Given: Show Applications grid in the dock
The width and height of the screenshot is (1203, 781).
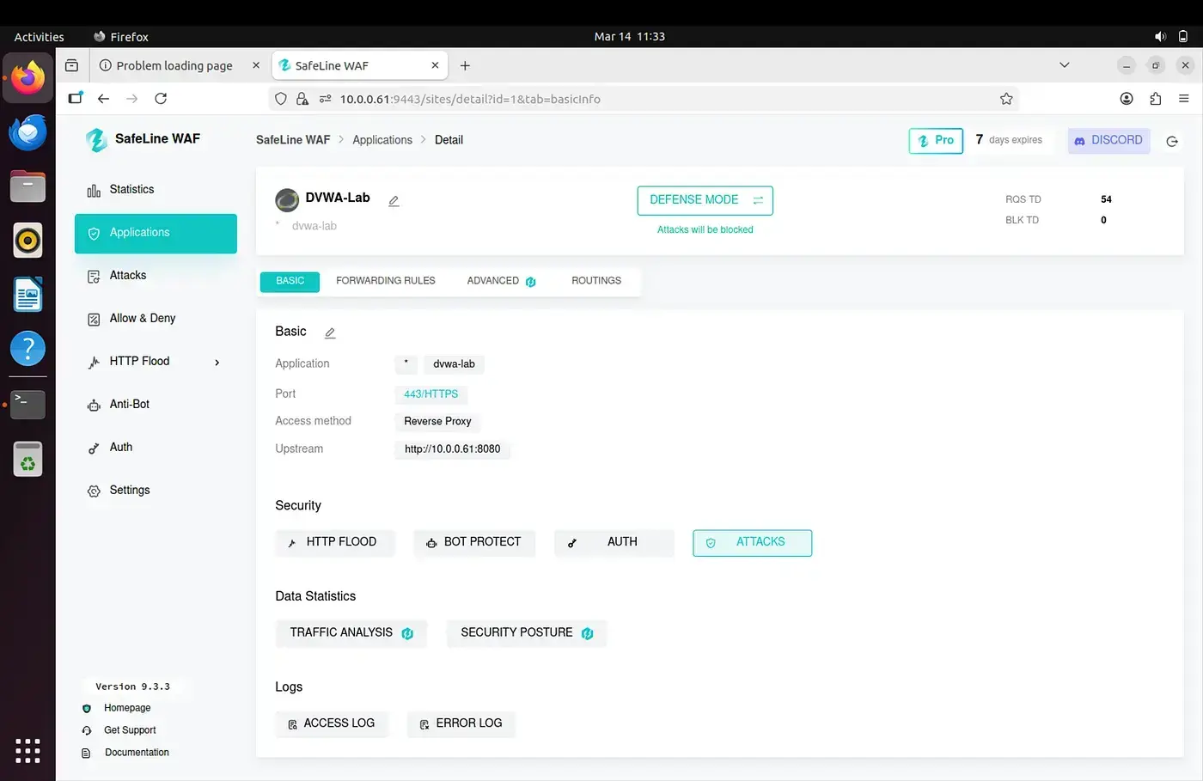Looking at the screenshot, I should pyautogui.click(x=27, y=750).
